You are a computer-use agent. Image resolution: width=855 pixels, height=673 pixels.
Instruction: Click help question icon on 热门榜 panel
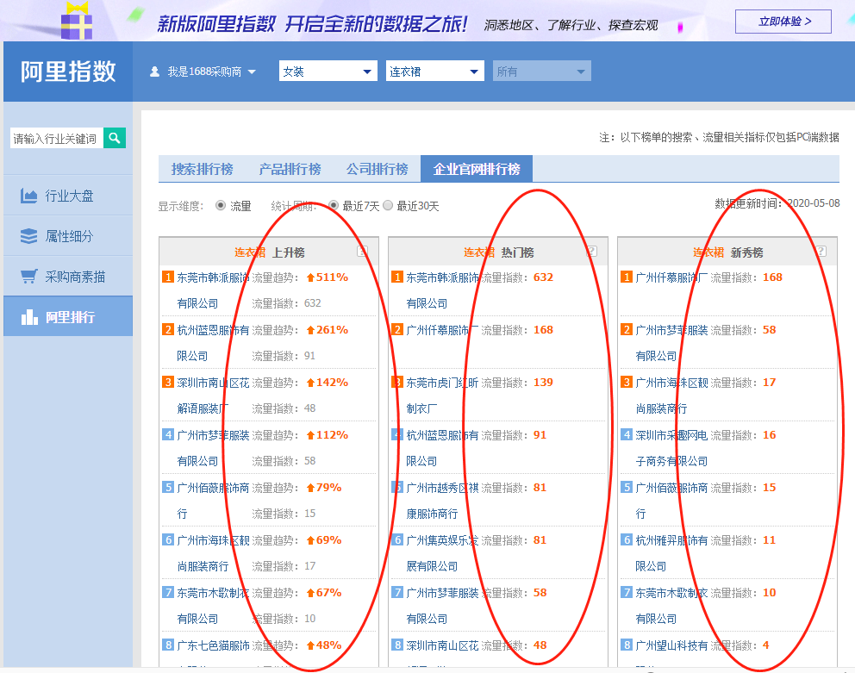591,252
